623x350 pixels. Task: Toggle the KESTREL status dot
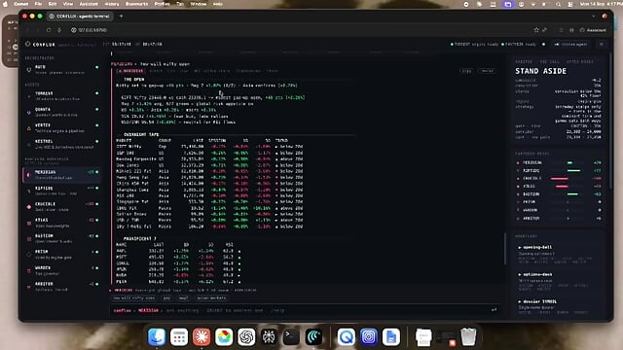97,141
